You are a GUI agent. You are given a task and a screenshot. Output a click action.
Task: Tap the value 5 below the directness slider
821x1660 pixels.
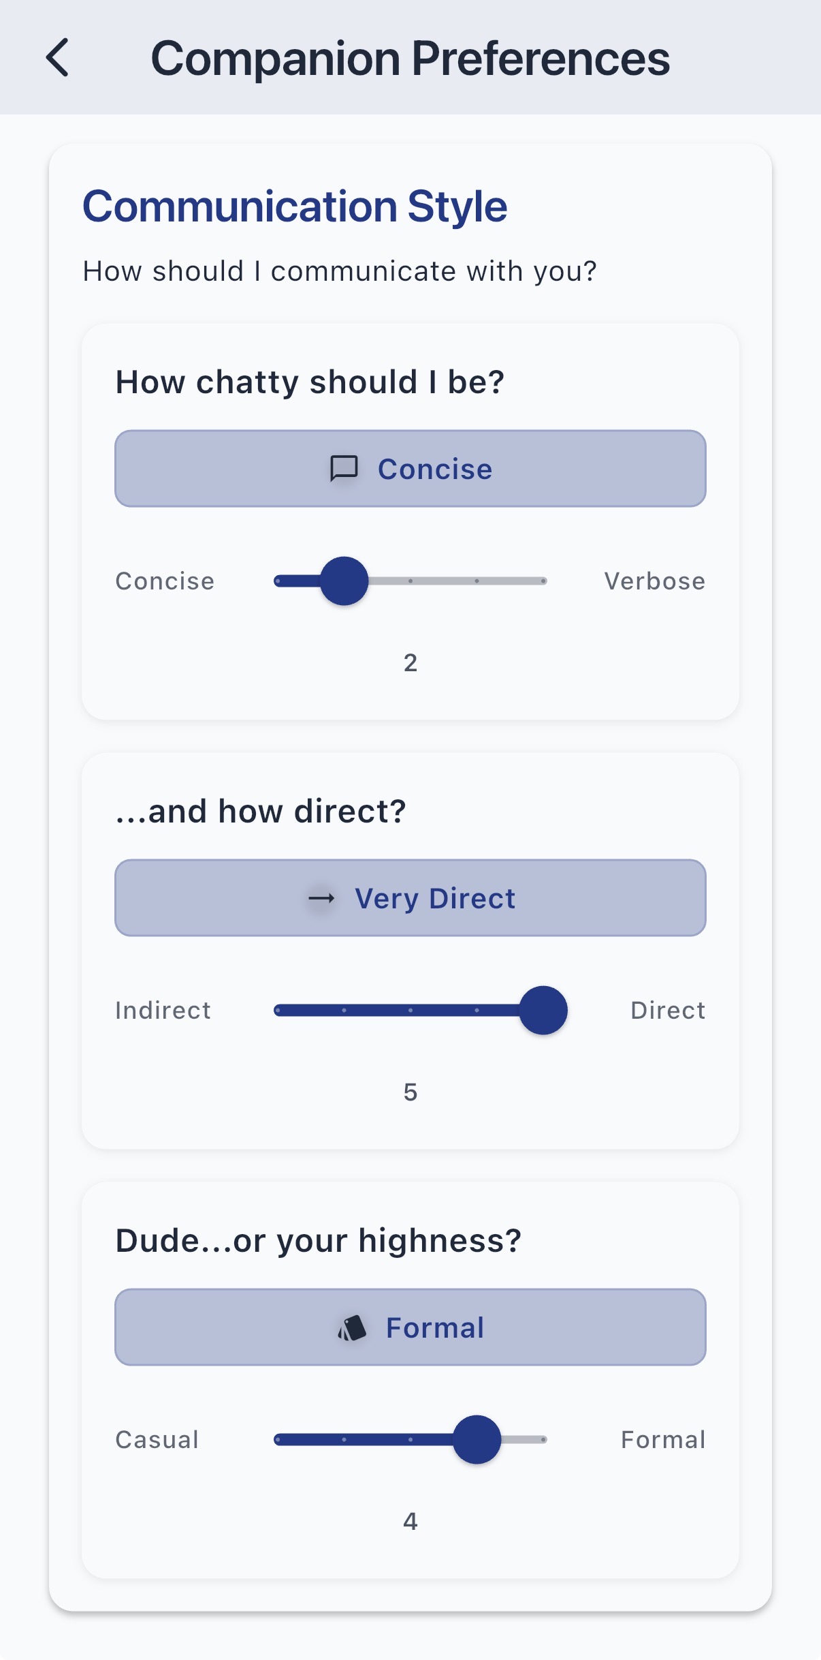pyautogui.click(x=410, y=1092)
